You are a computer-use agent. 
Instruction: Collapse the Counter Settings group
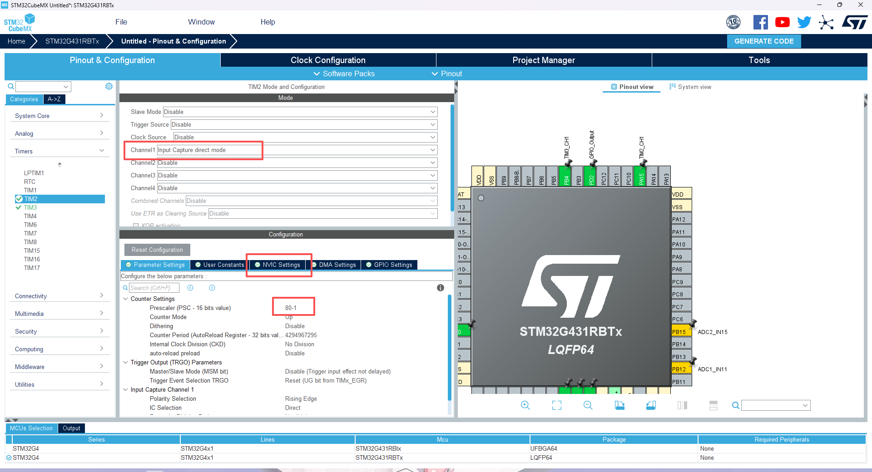(125, 299)
